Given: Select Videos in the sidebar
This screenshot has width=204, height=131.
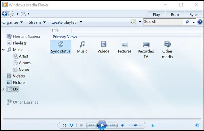Looking at the screenshot, I should 16,76.
